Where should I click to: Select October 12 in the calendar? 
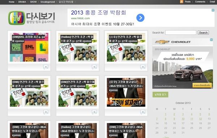click(x=200, y=119)
